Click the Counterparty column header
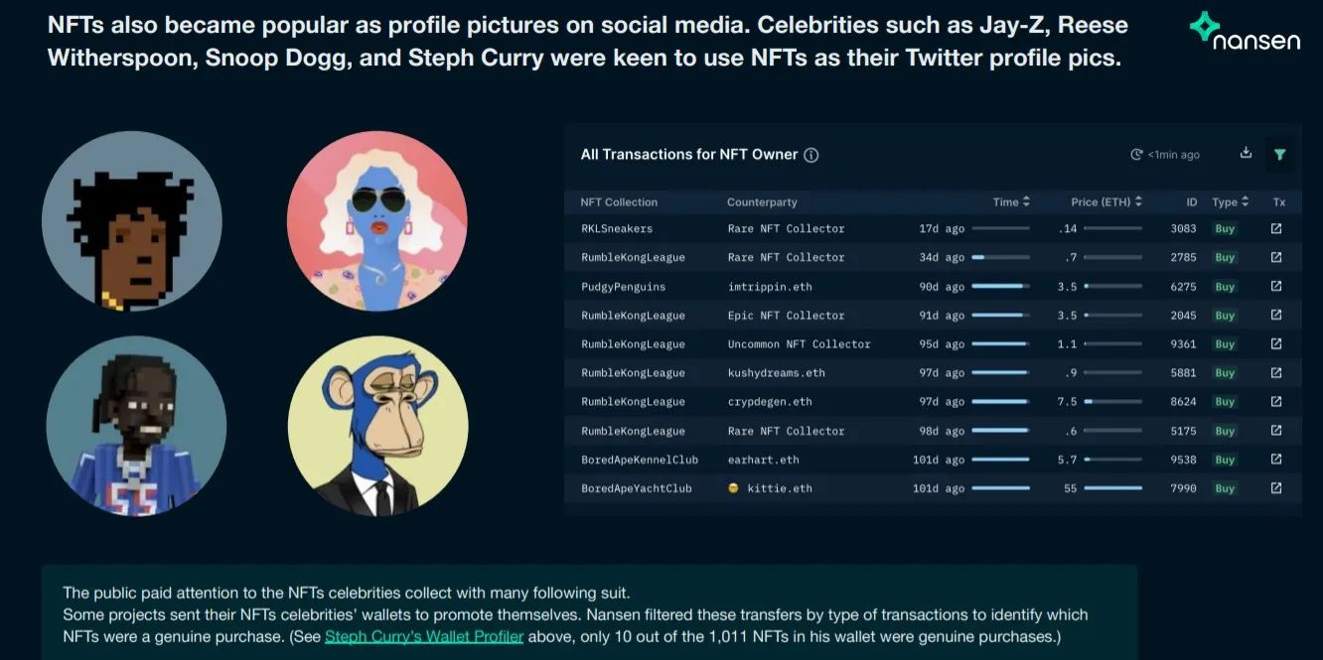The height and width of the screenshot is (660, 1323). click(762, 202)
